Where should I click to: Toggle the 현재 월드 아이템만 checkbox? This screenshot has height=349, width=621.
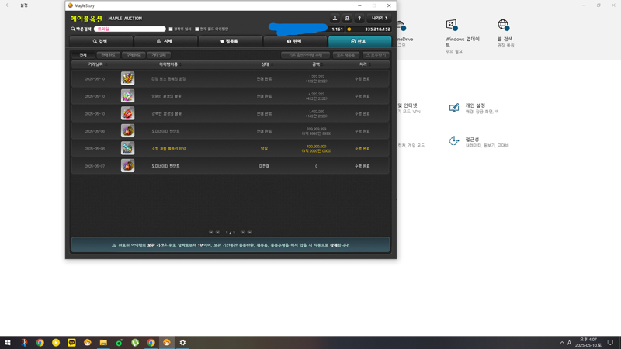coord(197,29)
